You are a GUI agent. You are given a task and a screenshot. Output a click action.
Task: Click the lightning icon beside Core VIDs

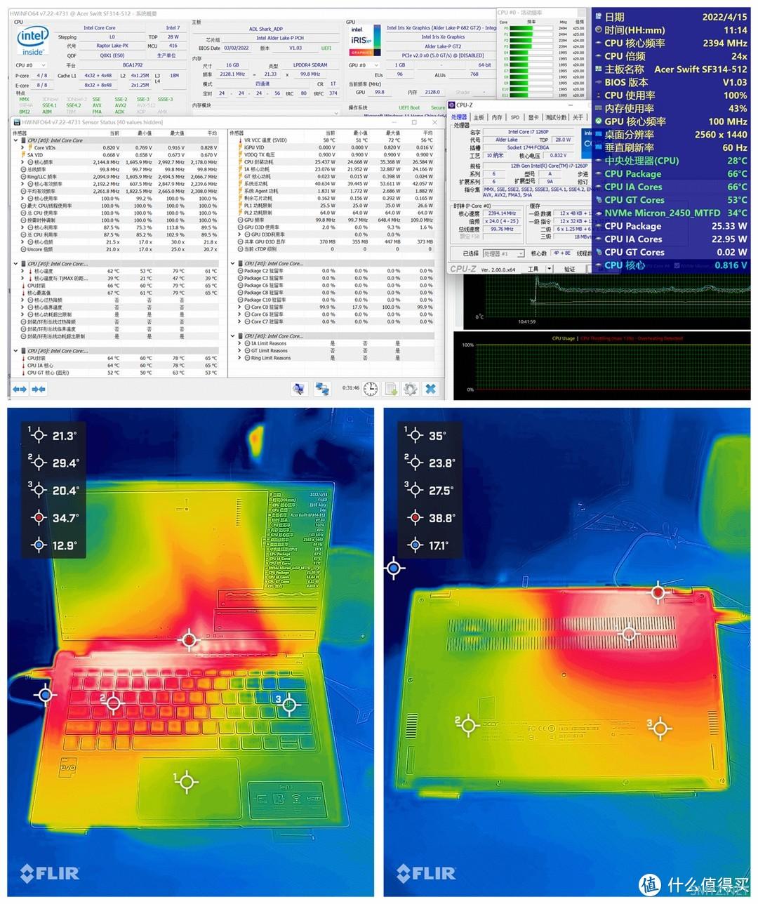[x=30, y=147]
